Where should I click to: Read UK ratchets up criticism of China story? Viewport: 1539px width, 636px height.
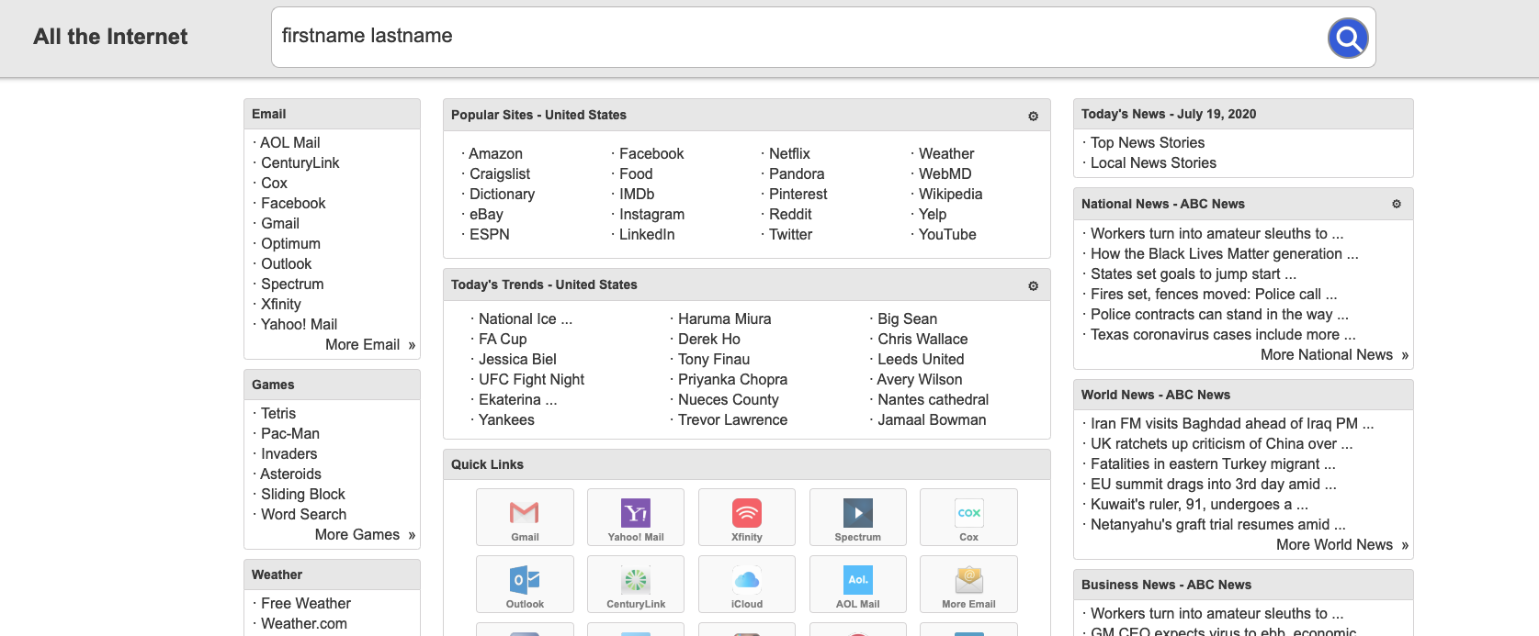coord(1221,444)
